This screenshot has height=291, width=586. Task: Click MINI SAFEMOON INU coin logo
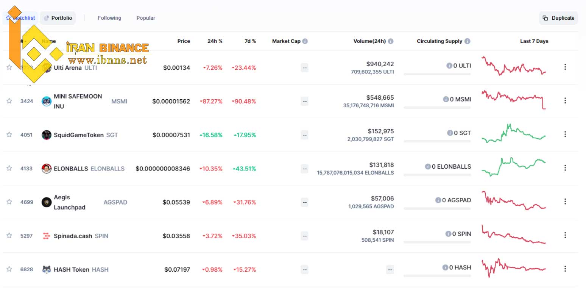[47, 101]
